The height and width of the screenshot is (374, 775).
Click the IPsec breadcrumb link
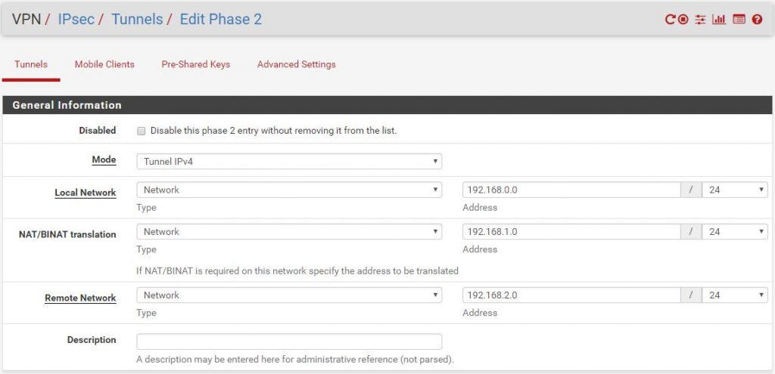click(76, 19)
